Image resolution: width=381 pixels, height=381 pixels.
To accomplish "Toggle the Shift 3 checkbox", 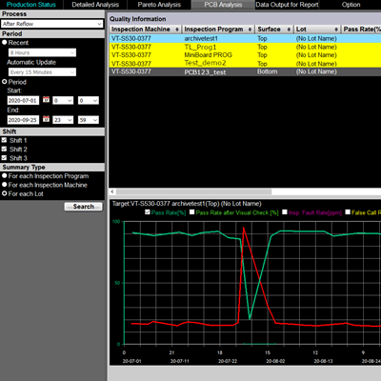I will point(4,158).
